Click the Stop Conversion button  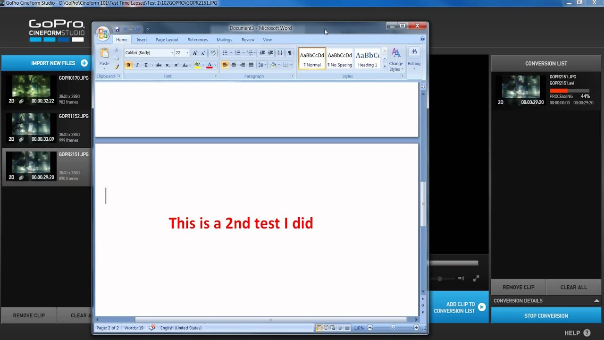click(546, 316)
